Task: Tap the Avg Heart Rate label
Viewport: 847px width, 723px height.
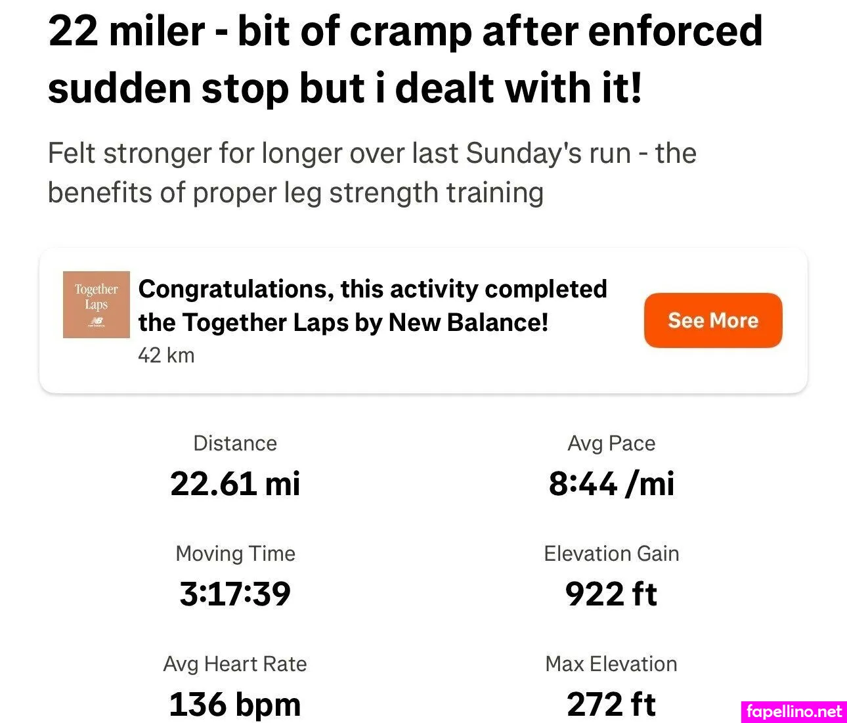Action: click(x=235, y=664)
